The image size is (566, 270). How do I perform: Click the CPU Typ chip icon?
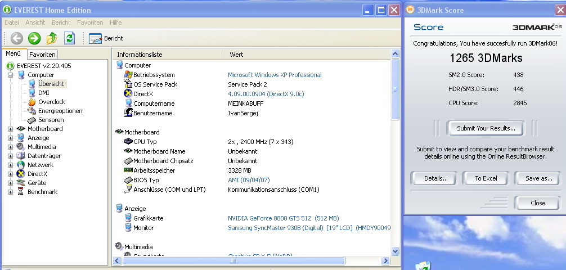click(x=128, y=142)
